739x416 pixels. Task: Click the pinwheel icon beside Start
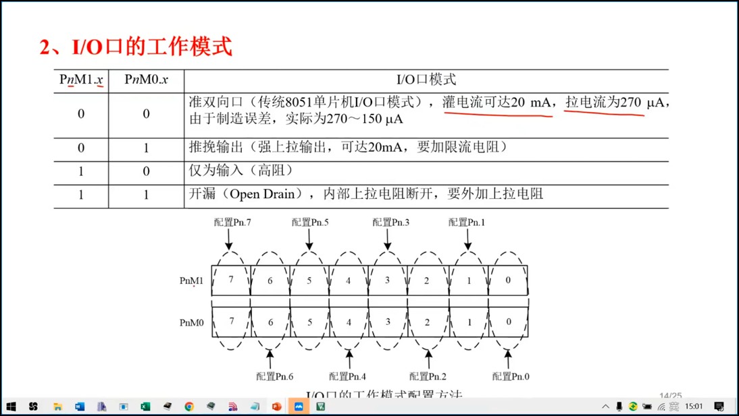pyautogui.click(x=34, y=407)
